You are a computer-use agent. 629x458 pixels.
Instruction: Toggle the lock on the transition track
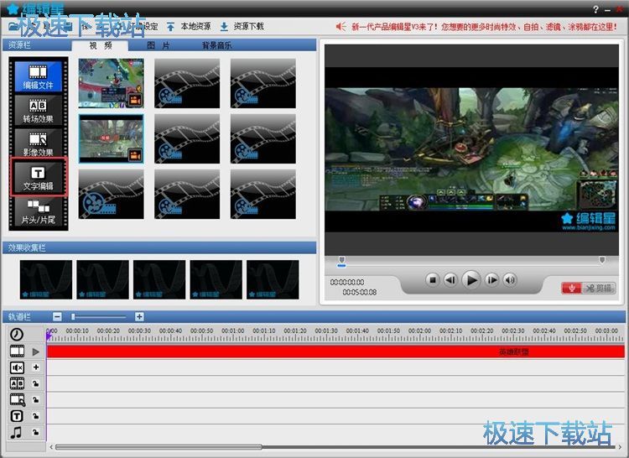pos(36,383)
